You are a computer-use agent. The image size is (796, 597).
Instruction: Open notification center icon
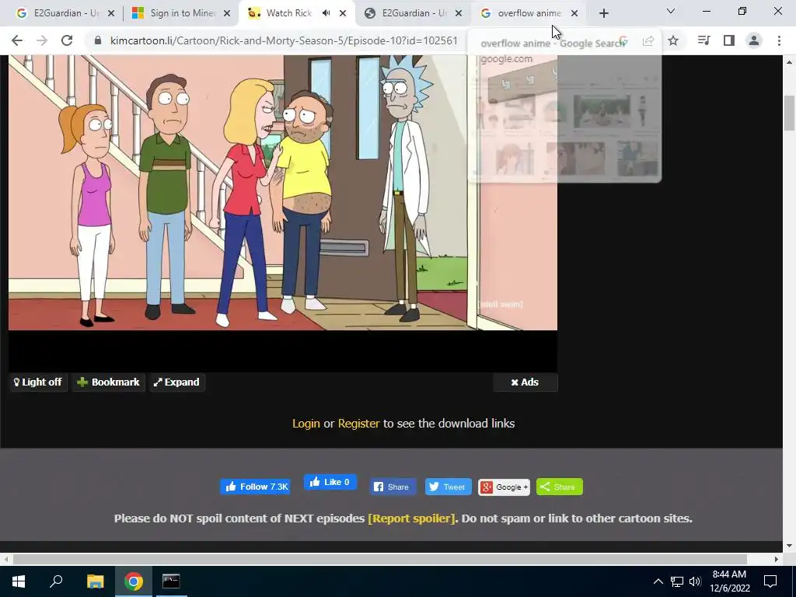pos(770,581)
